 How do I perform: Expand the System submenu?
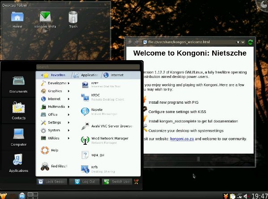[55, 130]
